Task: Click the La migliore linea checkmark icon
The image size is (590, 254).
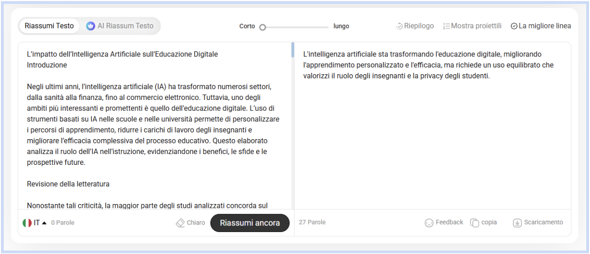Action: tap(514, 26)
